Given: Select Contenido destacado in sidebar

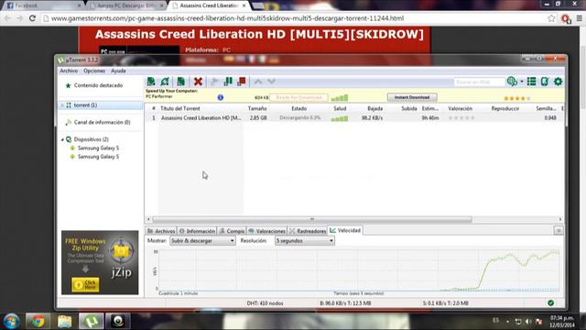Looking at the screenshot, I should coord(98,85).
